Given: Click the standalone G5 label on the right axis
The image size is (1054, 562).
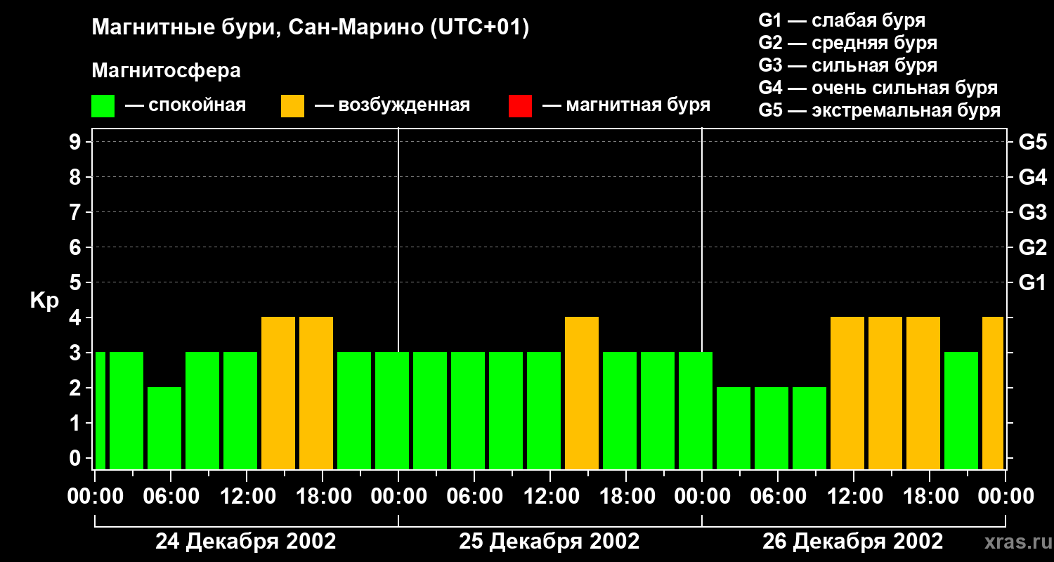Looking at the screenshot, I should click(x=1033, y=142).
